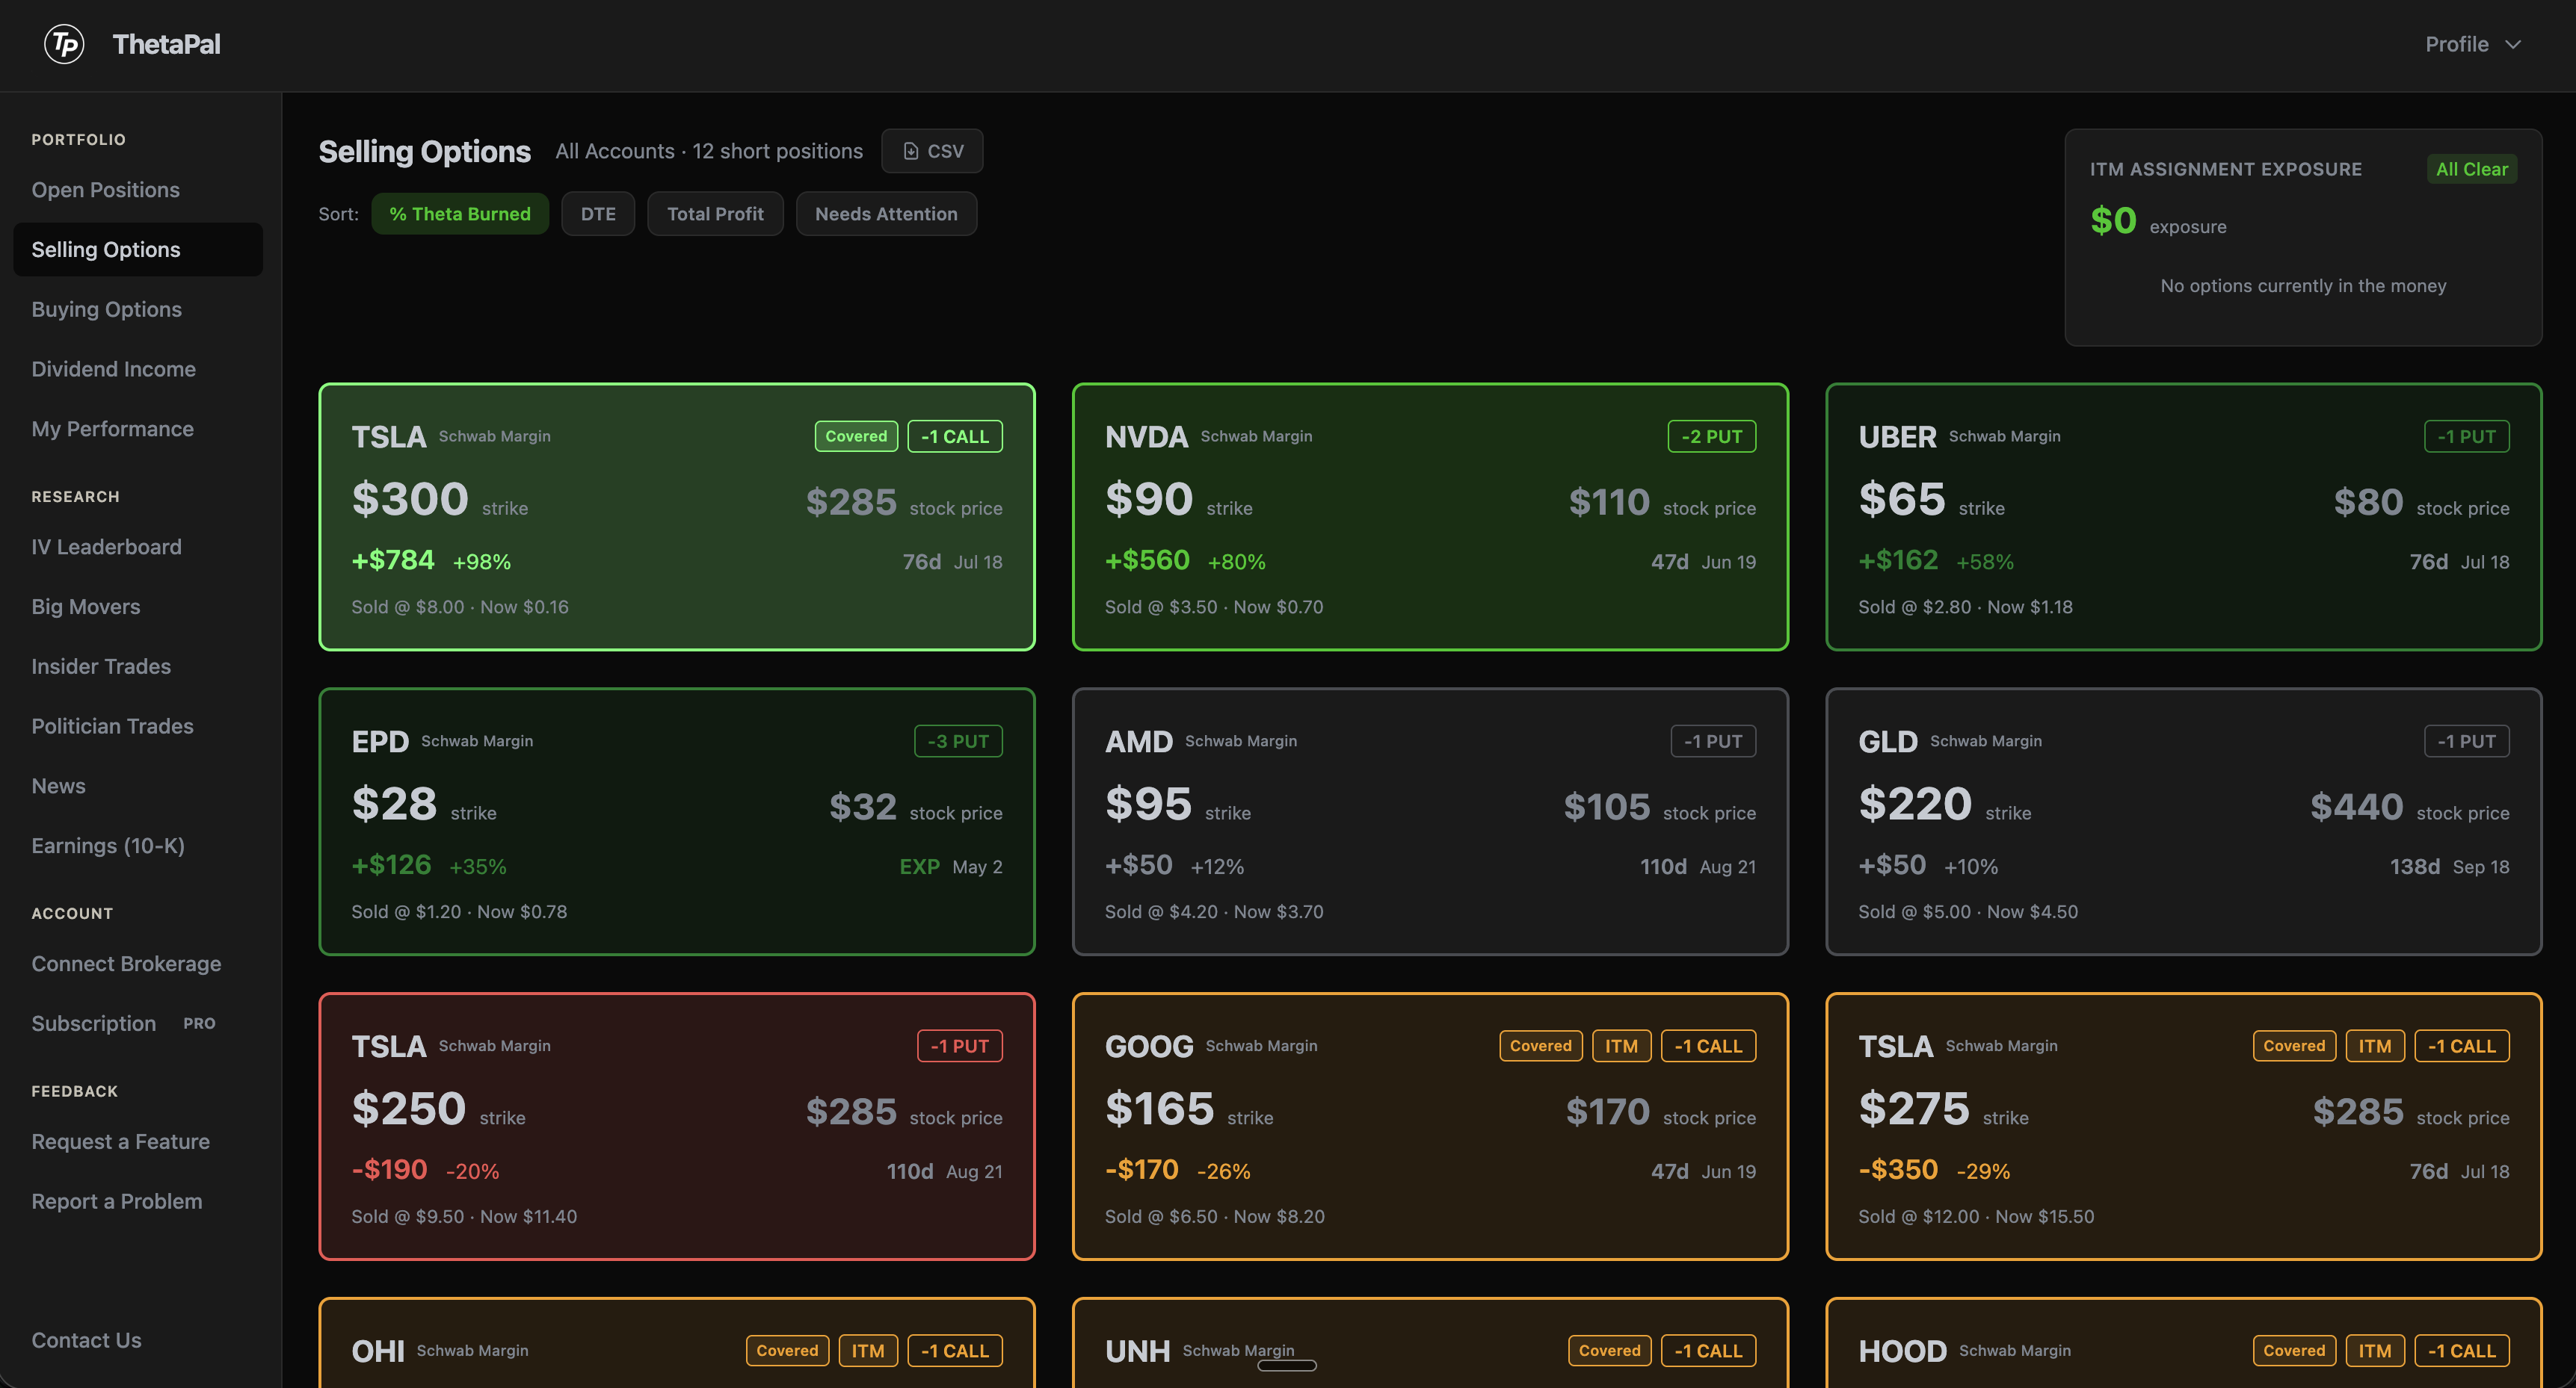This screenshot has height=1388, width=2576.
Task: Sort positions by Total Profit
Action: pyautogui.click(x=715, y=214)
